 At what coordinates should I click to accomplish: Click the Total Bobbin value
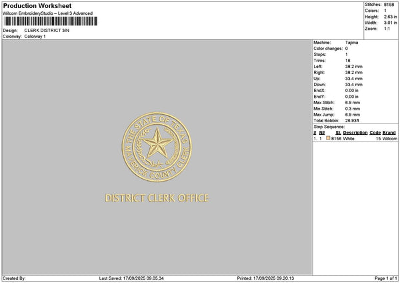[x=352, y=121]
